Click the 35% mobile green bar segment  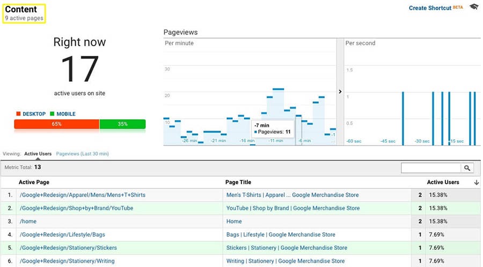coord(122,124)
